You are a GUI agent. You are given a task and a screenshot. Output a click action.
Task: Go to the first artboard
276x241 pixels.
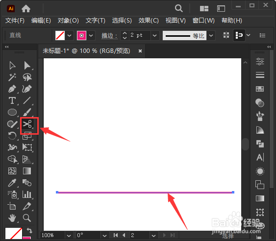point(116,235)
